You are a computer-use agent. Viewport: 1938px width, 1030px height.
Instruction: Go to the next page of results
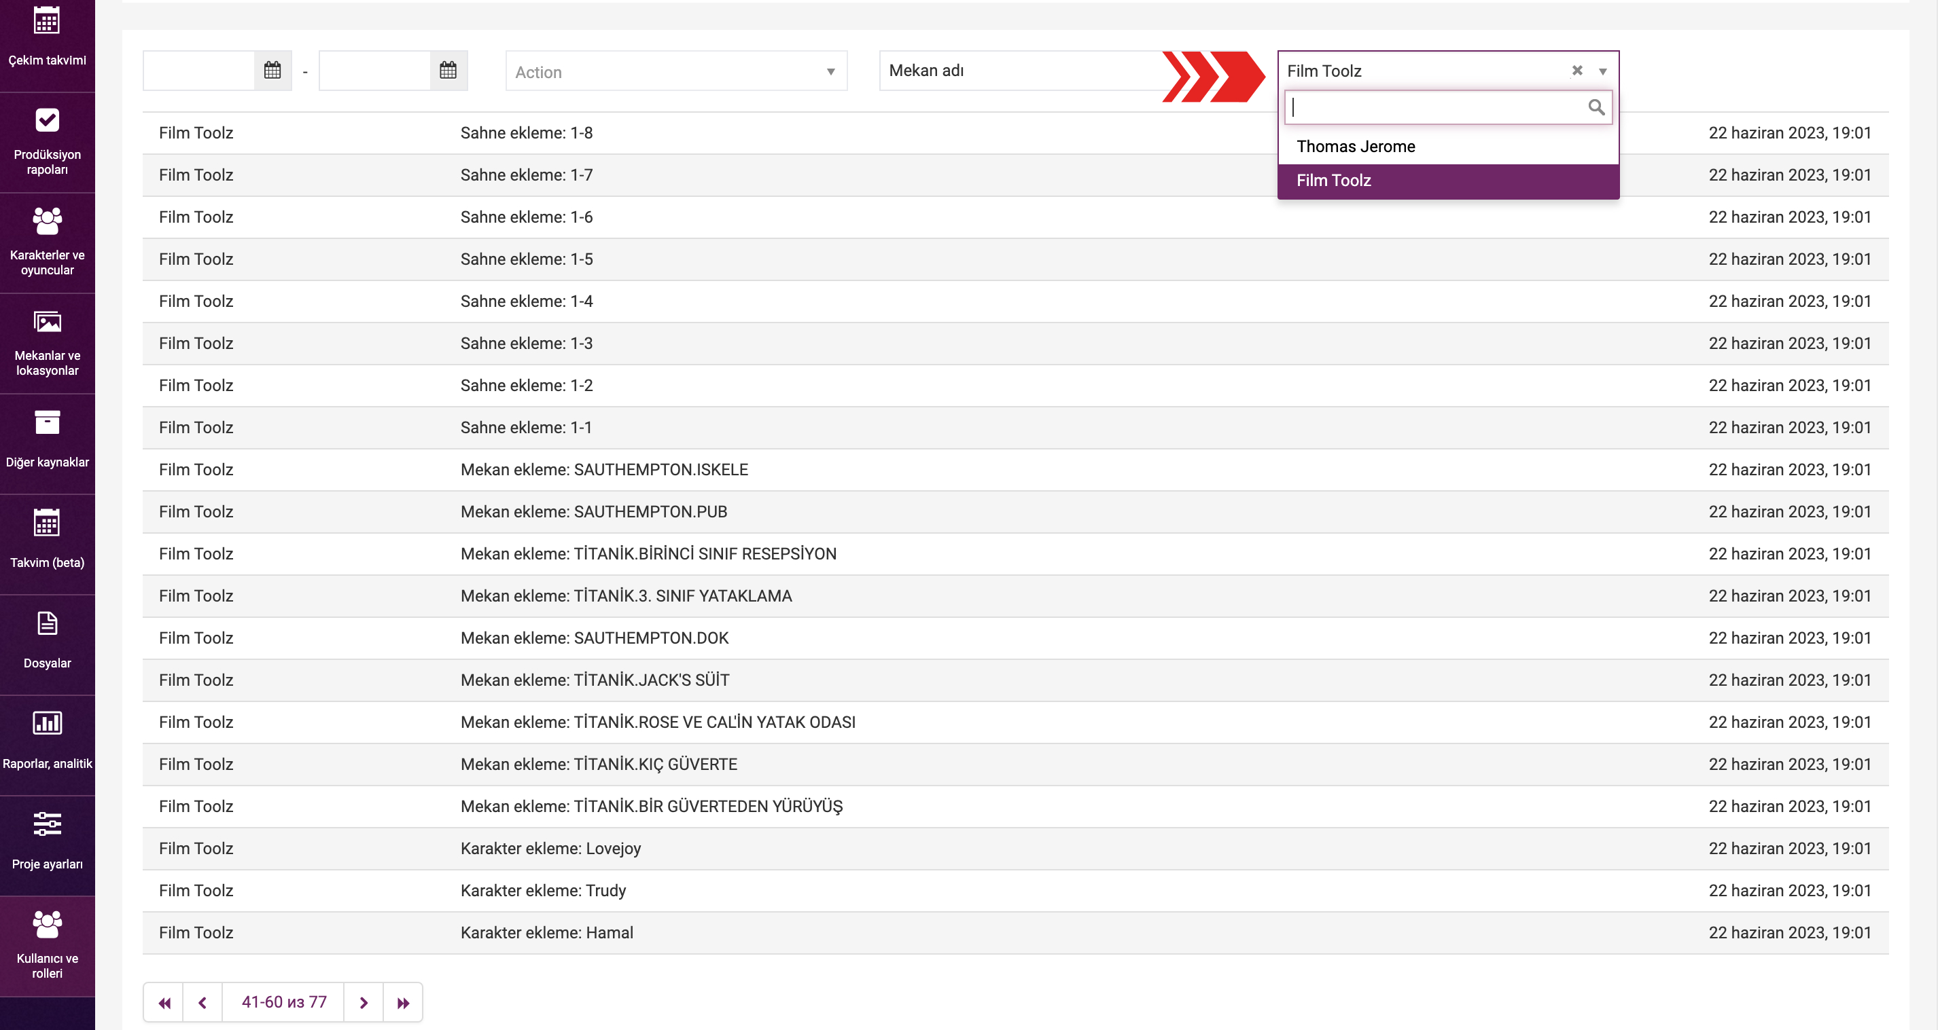pos(364,1002)
